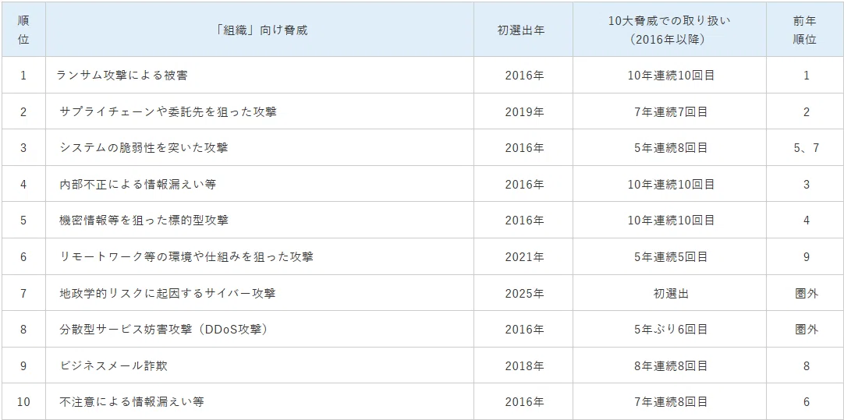Viewport: 844px width, 420px height.
Task: Click the 5、7 previous rank cell
Action: [x=807, y=148]
